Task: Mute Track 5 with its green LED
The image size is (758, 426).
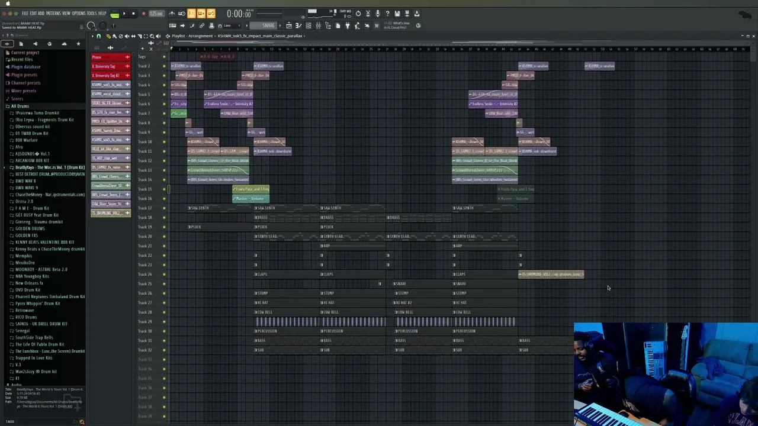Action: 164,94
